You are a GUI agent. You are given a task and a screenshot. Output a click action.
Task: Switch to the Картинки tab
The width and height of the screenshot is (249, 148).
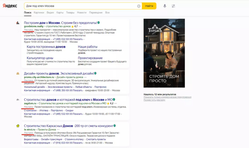tap(39, 13)
